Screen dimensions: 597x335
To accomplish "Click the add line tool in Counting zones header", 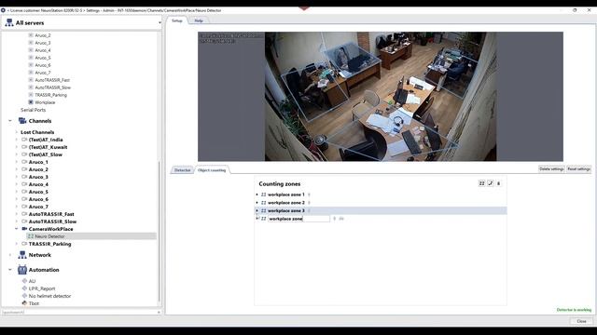I will (x=491, y=183).
